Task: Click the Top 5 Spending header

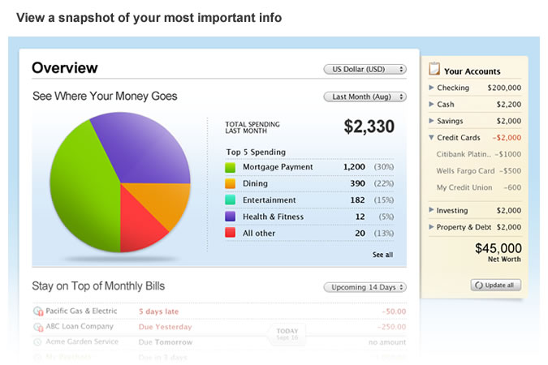Action: [x=256, y=152]
